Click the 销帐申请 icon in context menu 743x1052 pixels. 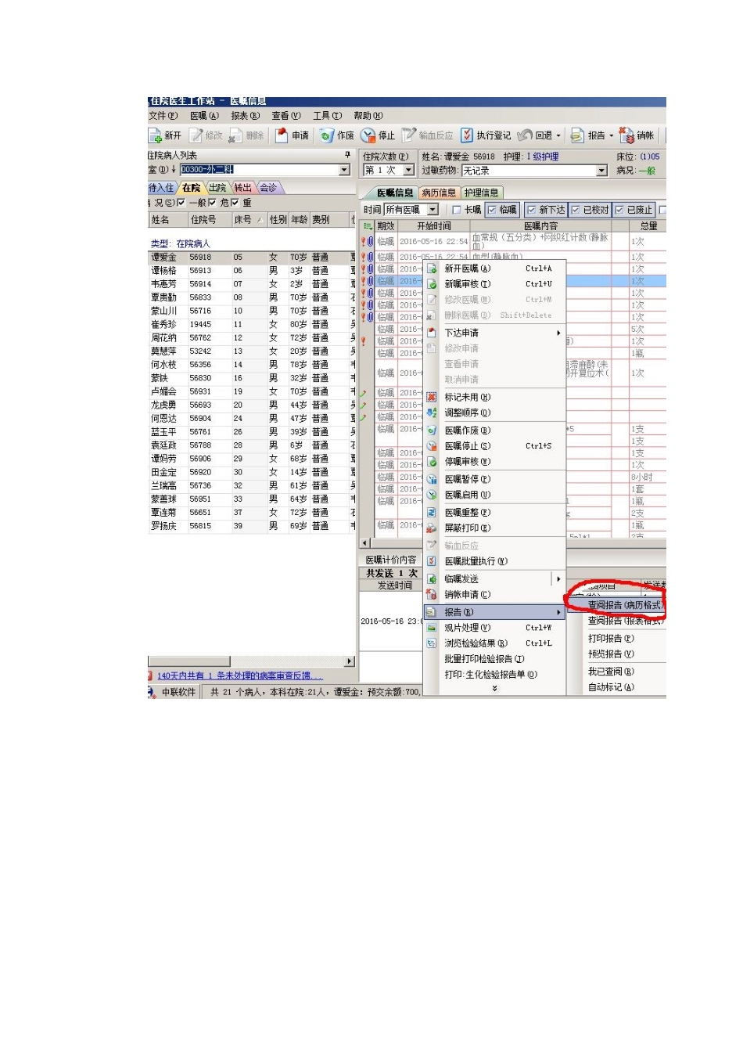[x=431, y=595]
